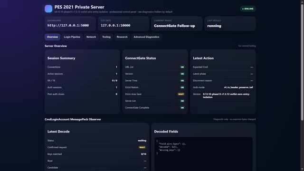The height and width of the screenshot is (171, 304).
Task: Click the OK badge for Server Time
Action: pyautogui.click(x=182, y=81)
